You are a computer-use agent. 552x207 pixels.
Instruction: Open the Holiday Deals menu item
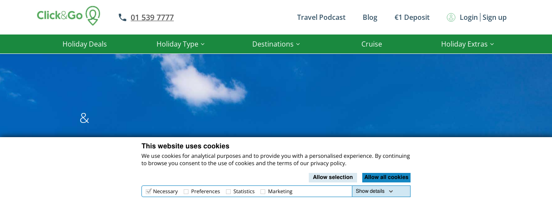point(85,44)
